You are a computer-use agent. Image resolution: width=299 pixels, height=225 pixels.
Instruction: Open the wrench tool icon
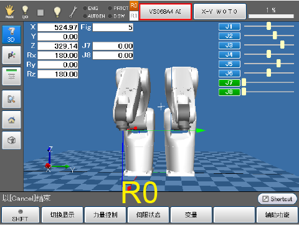(x=73, y=12)
